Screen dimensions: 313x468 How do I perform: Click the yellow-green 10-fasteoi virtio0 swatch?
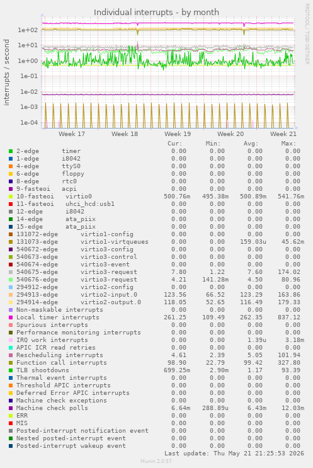click(x=11, y=197)
